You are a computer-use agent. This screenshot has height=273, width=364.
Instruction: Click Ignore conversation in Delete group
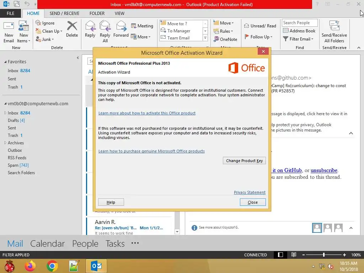pos(45,23)
